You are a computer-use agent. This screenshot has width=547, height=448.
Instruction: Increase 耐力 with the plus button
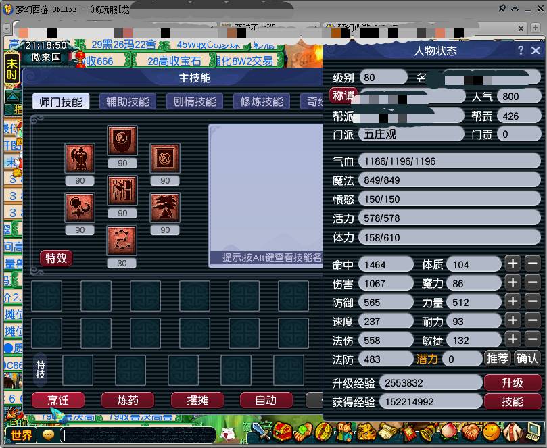[x=513, y=320]
